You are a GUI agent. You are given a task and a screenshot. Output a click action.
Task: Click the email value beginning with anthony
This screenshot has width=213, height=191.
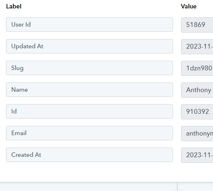tap(197, 133)
